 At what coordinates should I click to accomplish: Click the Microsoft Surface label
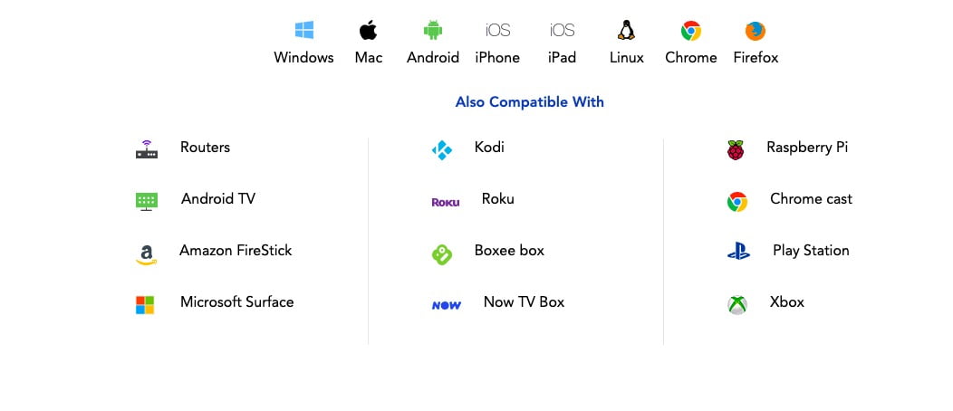(x=236, y=302)
